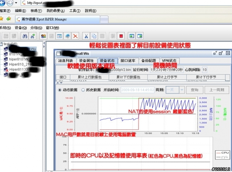
Task: Click the table grid view toolbar icon
Action: pyautogui.click(x=59, y=36)
